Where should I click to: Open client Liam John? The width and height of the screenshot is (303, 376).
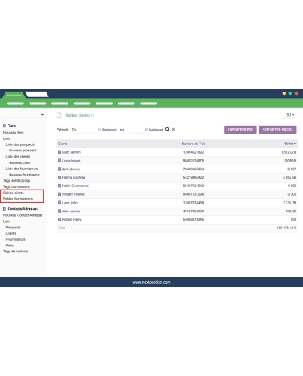(70, 203)
